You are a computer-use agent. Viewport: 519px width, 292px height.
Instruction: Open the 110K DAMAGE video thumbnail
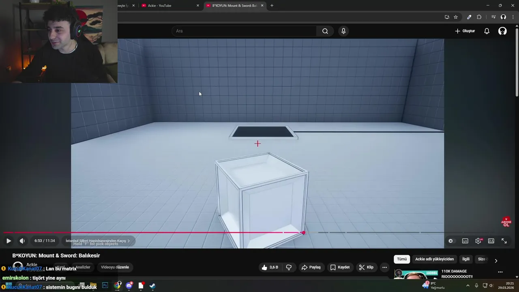(416, 275)
